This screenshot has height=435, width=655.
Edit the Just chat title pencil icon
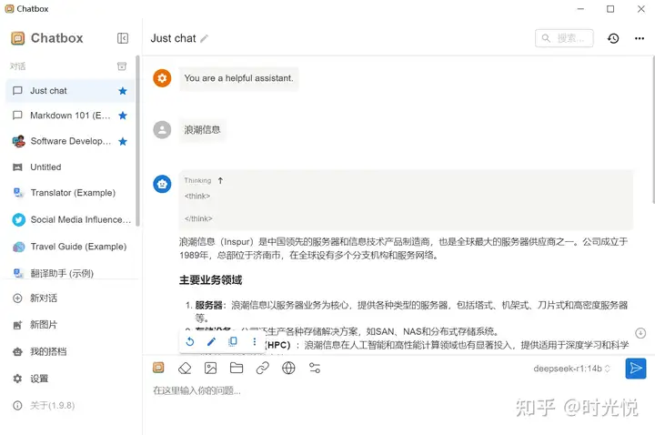(204, 39)
